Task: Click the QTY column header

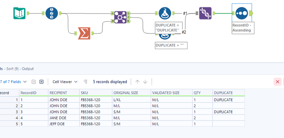Action: [x=202, y=93]
